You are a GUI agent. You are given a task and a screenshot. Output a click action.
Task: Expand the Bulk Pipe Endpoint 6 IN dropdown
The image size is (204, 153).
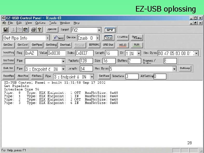pos(63,69)
